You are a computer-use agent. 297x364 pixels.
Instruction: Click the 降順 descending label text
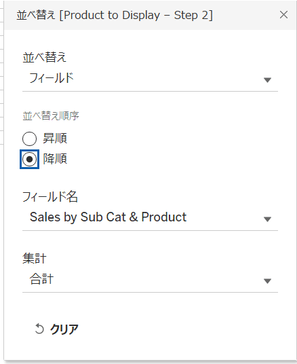[x=55, y=159]
